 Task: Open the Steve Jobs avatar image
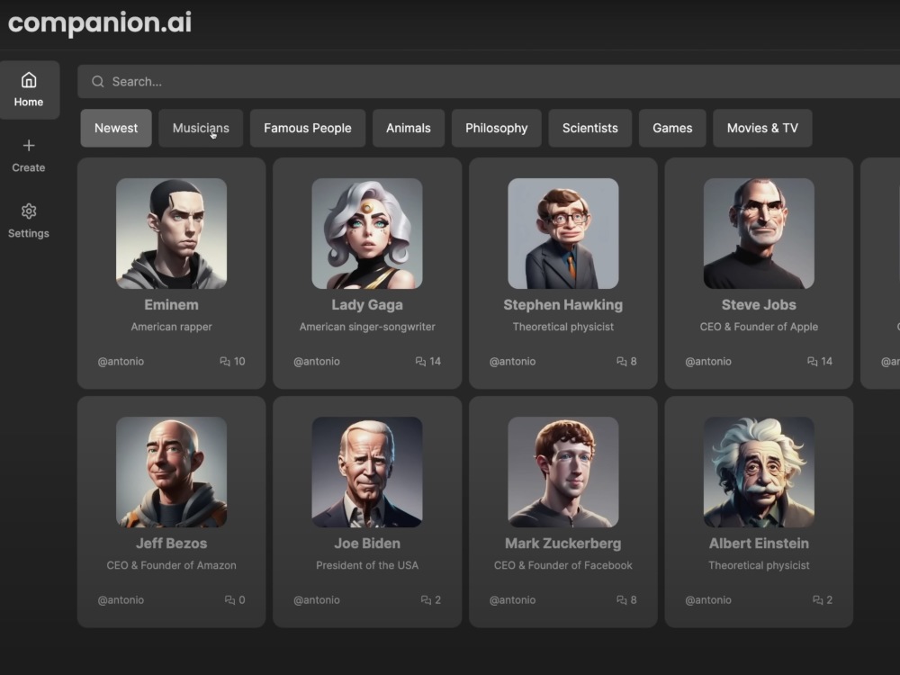(759, 234)
